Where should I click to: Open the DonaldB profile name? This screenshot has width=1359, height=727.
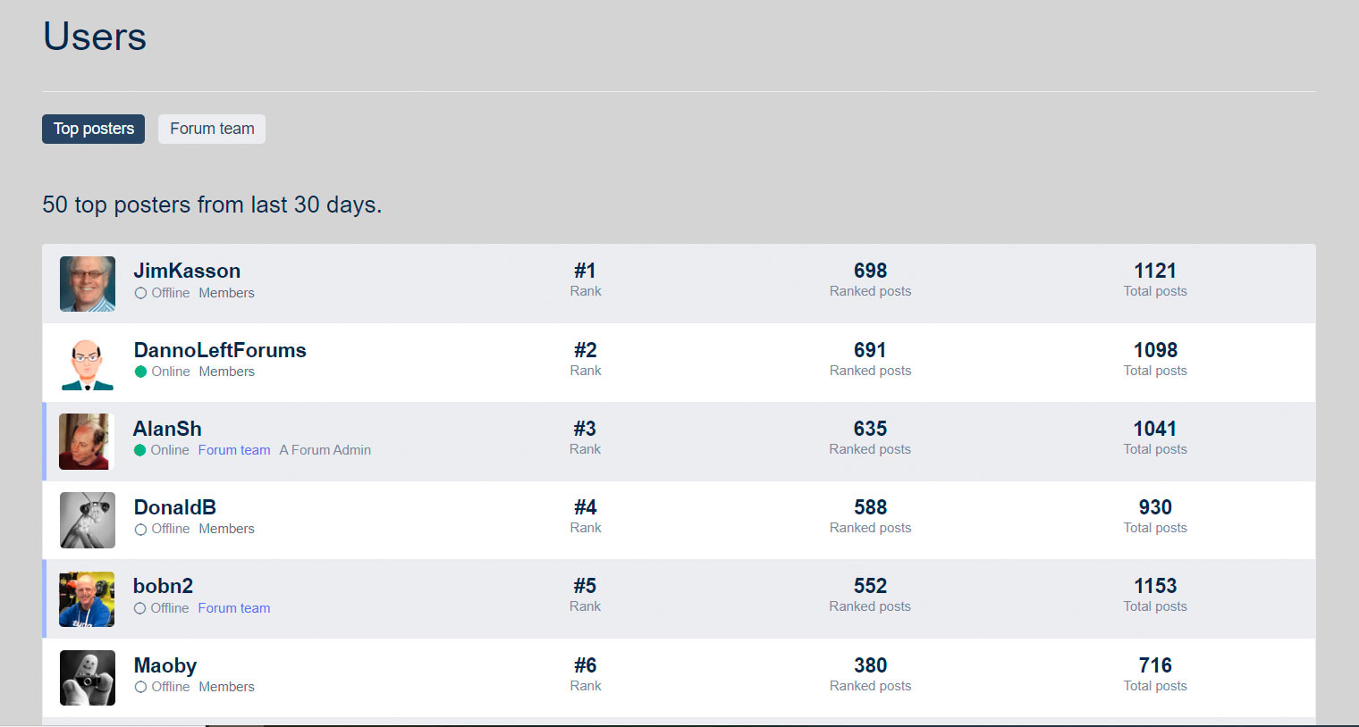pyautogui.click(x=175, y=507)
